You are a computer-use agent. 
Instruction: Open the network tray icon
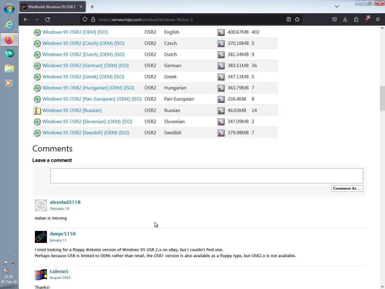tap(13, 263)
